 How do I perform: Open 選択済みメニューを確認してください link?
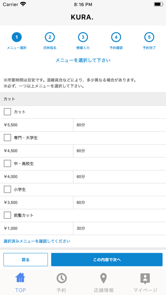pyautogui.click(x=37, y=241)
